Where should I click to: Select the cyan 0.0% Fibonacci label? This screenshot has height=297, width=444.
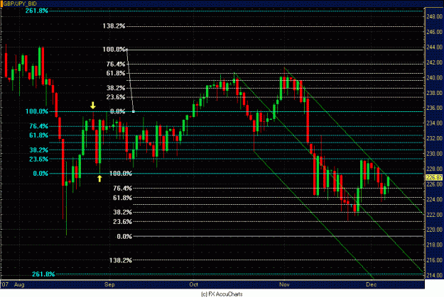click(x=40, y=174)
